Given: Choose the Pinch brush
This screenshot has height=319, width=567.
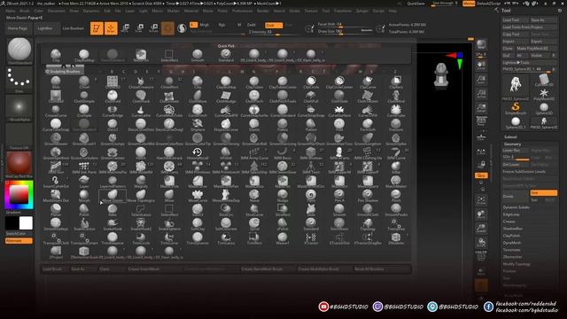Looking at the screenshot, I should tap(396, 196).
